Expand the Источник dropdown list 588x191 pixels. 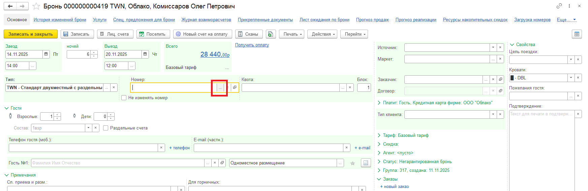(x=493, y=48)
